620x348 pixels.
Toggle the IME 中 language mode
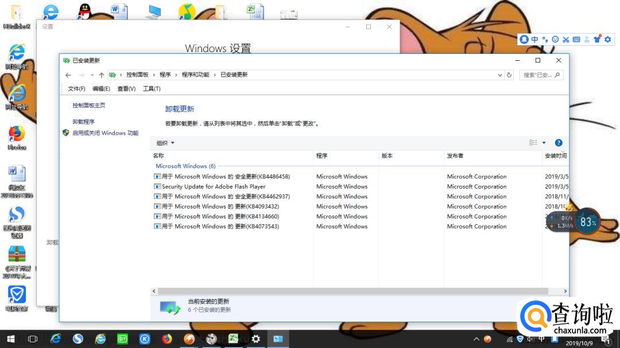click(x=535, y=39)
